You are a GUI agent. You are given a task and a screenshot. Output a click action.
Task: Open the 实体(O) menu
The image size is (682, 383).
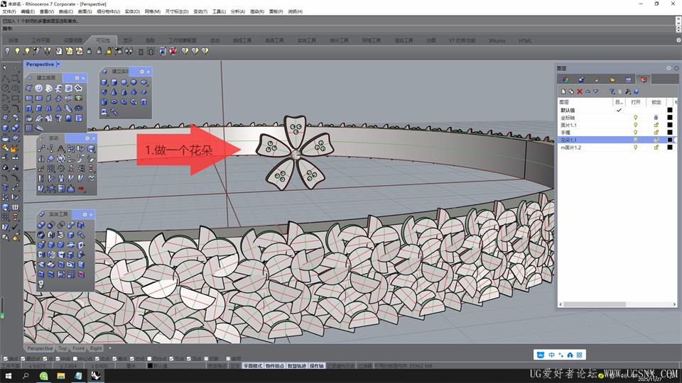coord(132,12)
